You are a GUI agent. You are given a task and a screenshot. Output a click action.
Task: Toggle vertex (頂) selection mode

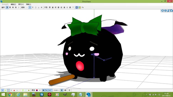pos(7,7)
